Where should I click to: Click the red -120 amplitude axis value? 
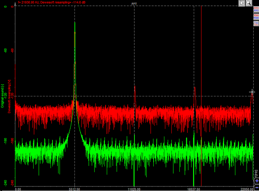coord(12,95)
